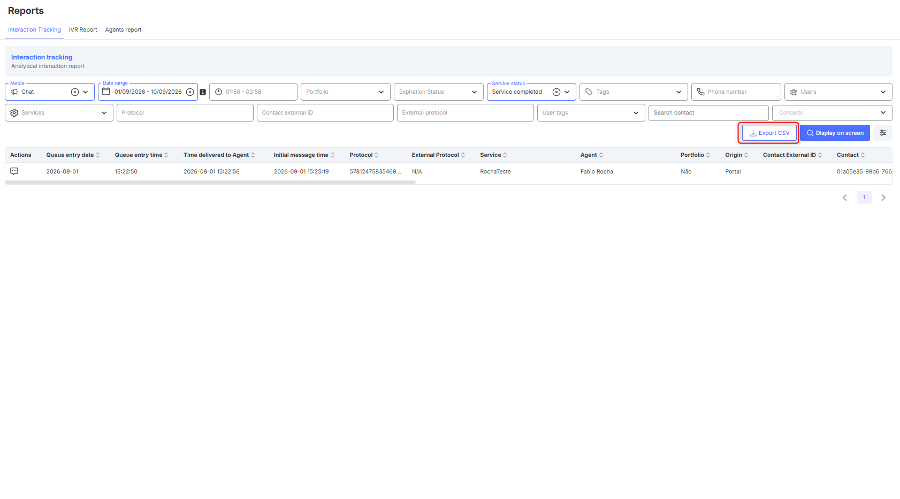Click the horizontal table scrollbar

(210, 183)
